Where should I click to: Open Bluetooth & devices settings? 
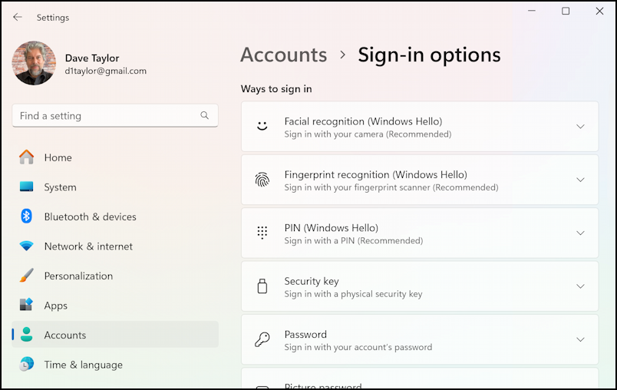(x=115, y=216)
